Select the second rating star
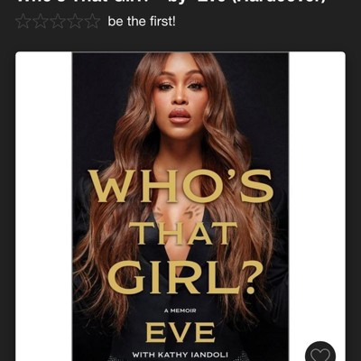Screen dimensions: 361x361 pos(40,22)
